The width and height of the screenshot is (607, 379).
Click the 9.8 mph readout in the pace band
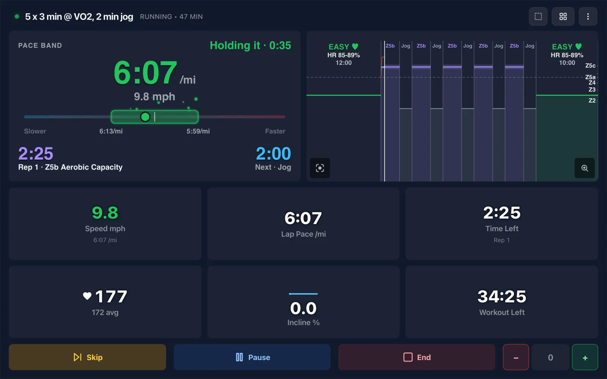(x=154, y=97)
